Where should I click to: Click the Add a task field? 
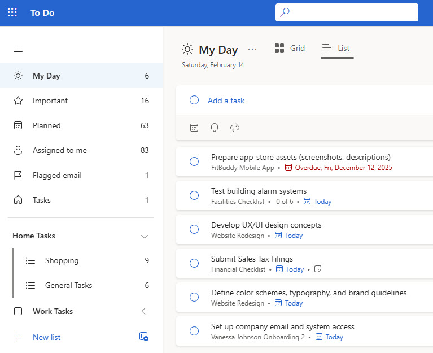[x=226, y=101]
